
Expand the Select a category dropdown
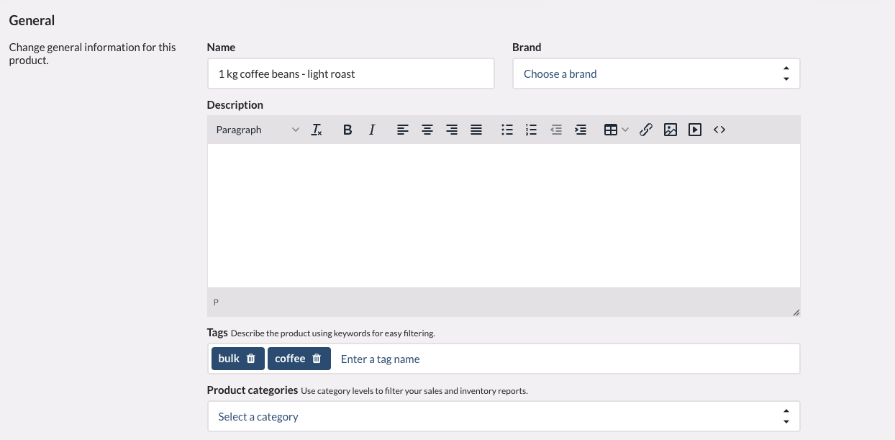(x=503, y=416)
